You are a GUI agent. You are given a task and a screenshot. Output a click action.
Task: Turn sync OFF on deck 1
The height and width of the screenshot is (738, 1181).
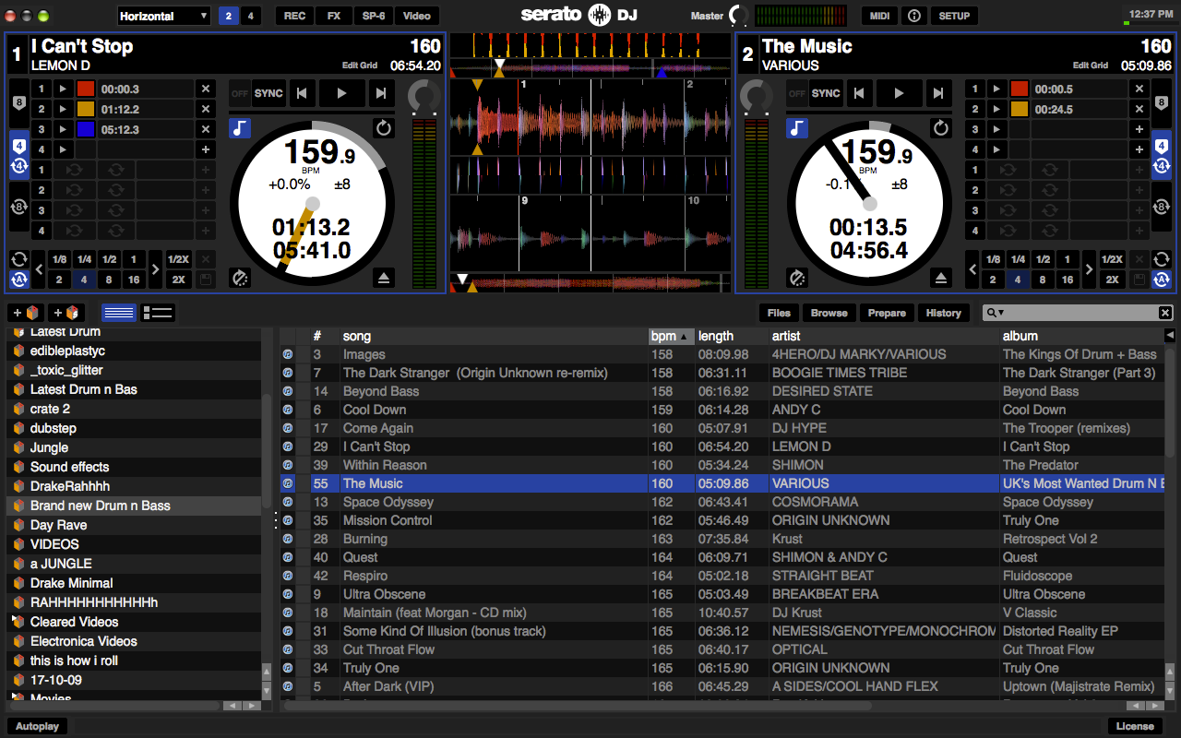(x=240, y=93)
